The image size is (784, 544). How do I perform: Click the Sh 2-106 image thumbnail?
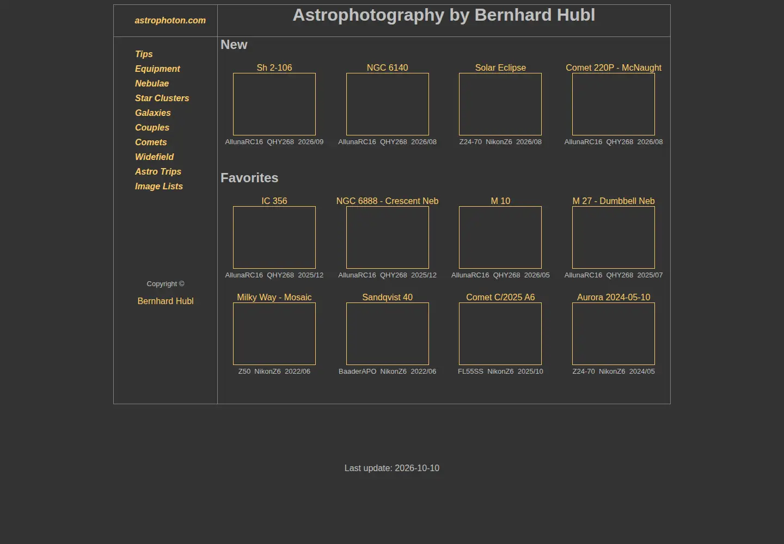[x=274, y=104]
